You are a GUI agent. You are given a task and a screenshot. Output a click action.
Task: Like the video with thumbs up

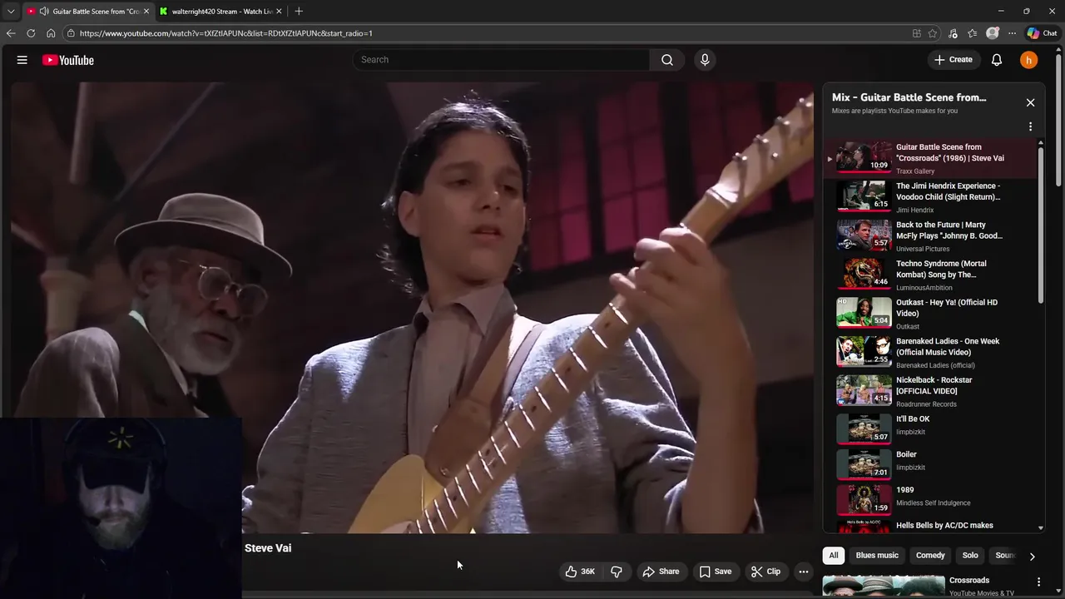click(580, 572)
